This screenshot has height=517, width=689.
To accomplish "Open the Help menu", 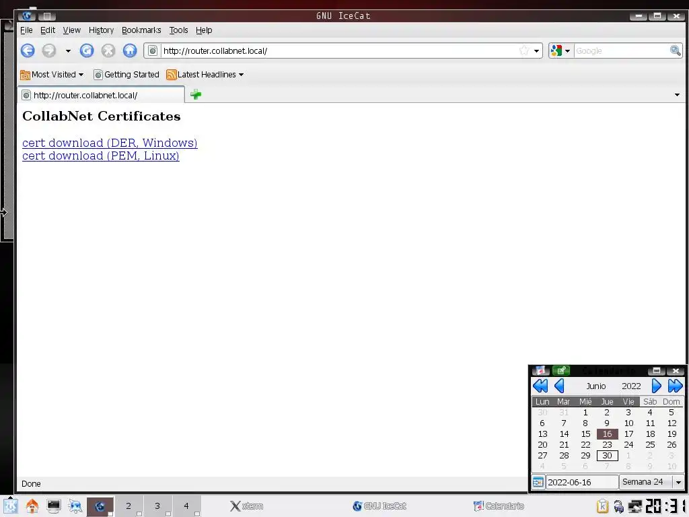I will click(x=204, y=30).
